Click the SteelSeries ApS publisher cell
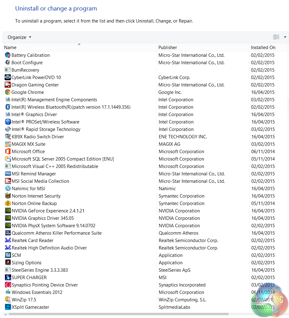Image resolution: width=289 pixels, height=318 pixels. point(175,270)
